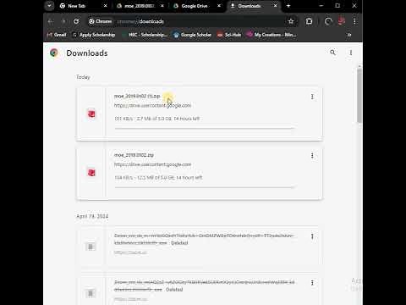Click the second deleted Zoom file's URL
The height and width of the screenshot is (305, 406).
(x=130, y=299)
